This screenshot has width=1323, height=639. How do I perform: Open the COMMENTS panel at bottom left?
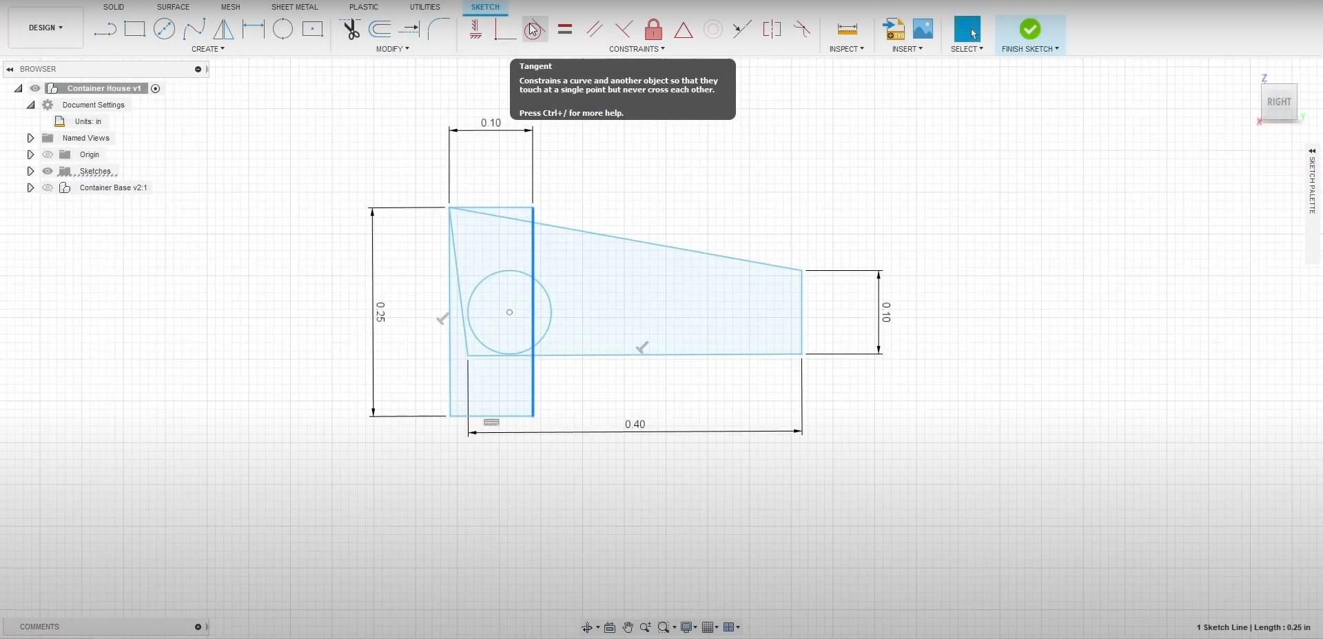39,627
